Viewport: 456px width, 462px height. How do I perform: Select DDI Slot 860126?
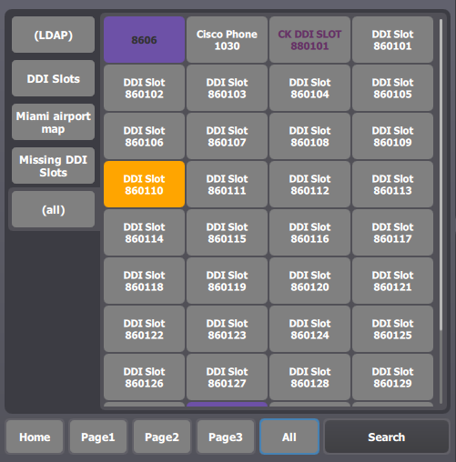pos(144,377)
